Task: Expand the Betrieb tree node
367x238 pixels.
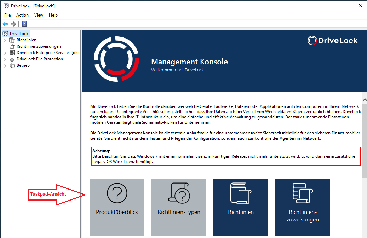Action: (x=5, y=65)
